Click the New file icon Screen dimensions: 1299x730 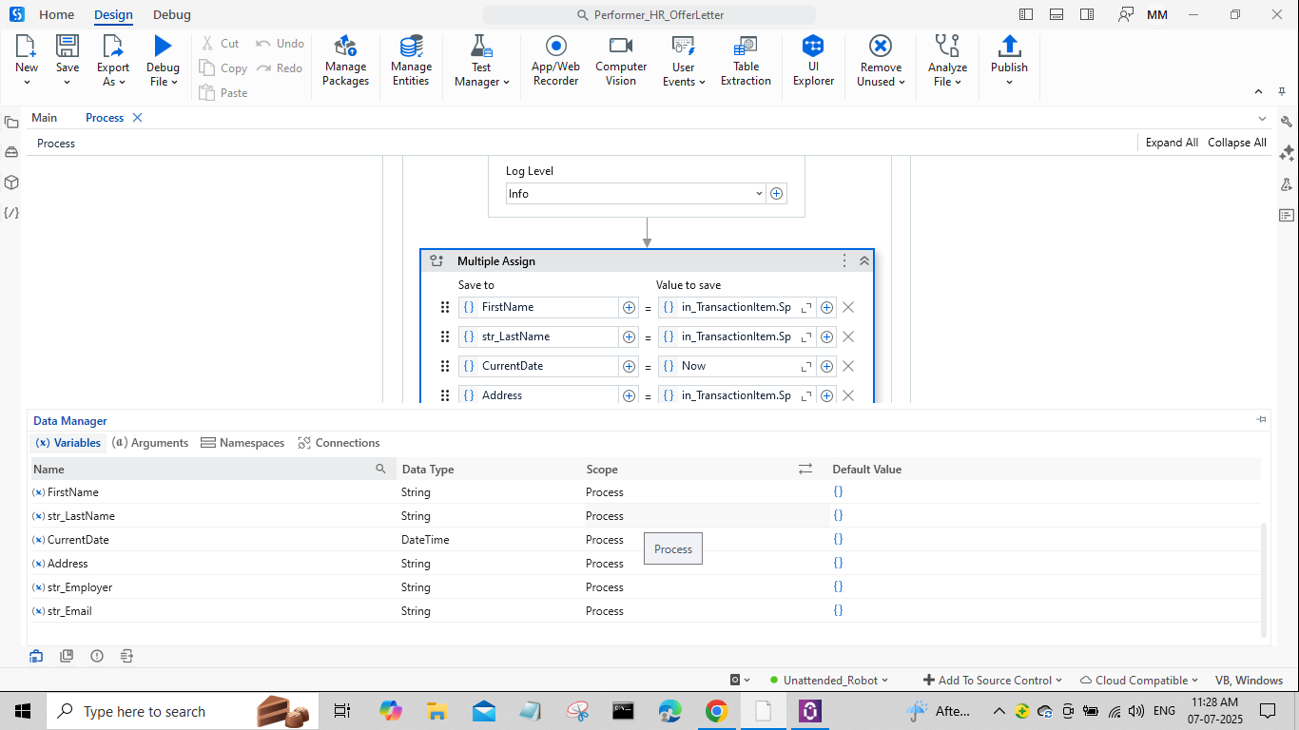click(x=27, y=46)
